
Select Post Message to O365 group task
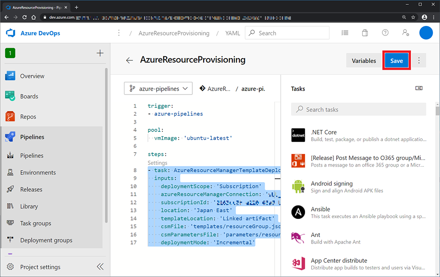pos(358,161)
